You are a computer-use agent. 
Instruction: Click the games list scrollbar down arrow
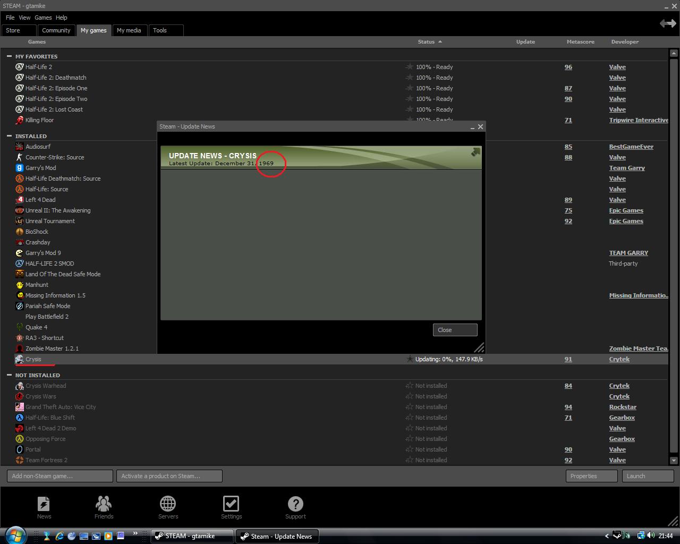tap(674, 461)
